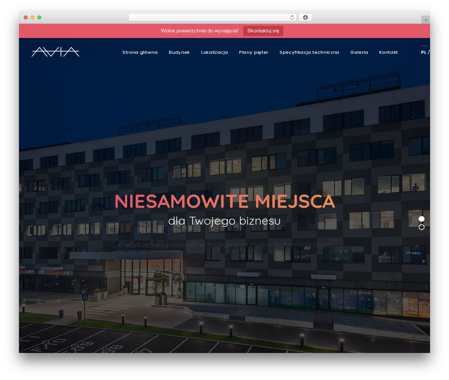Maximize the browser window
Image resolution: width=449 pixels, height=380 pixels.
click(39, 18)
